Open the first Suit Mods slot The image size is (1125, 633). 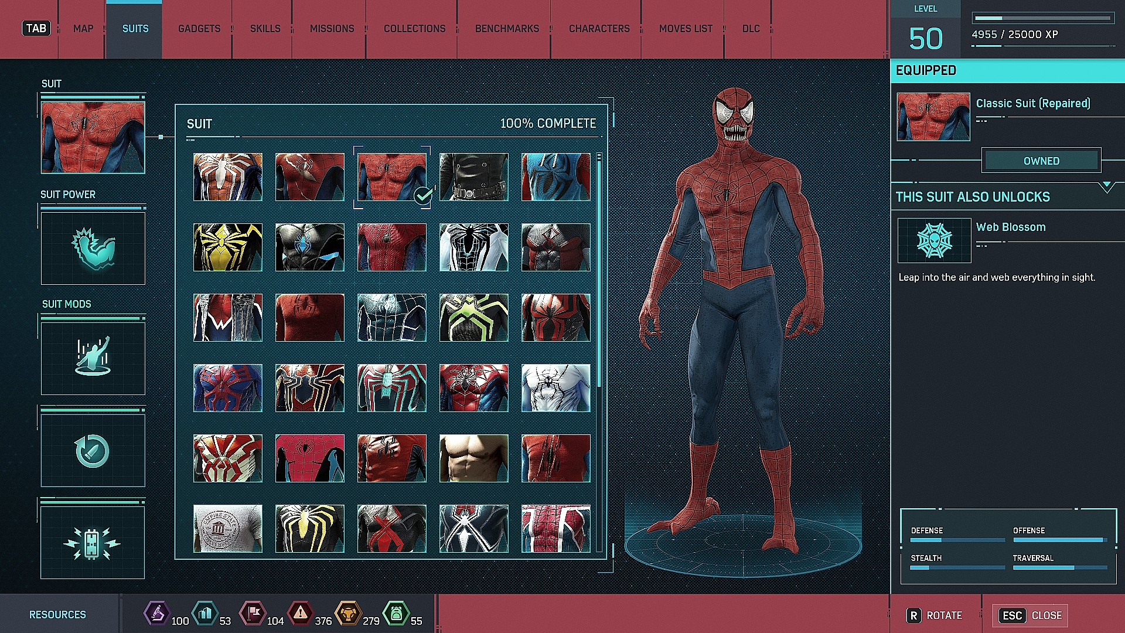[93, 358]
